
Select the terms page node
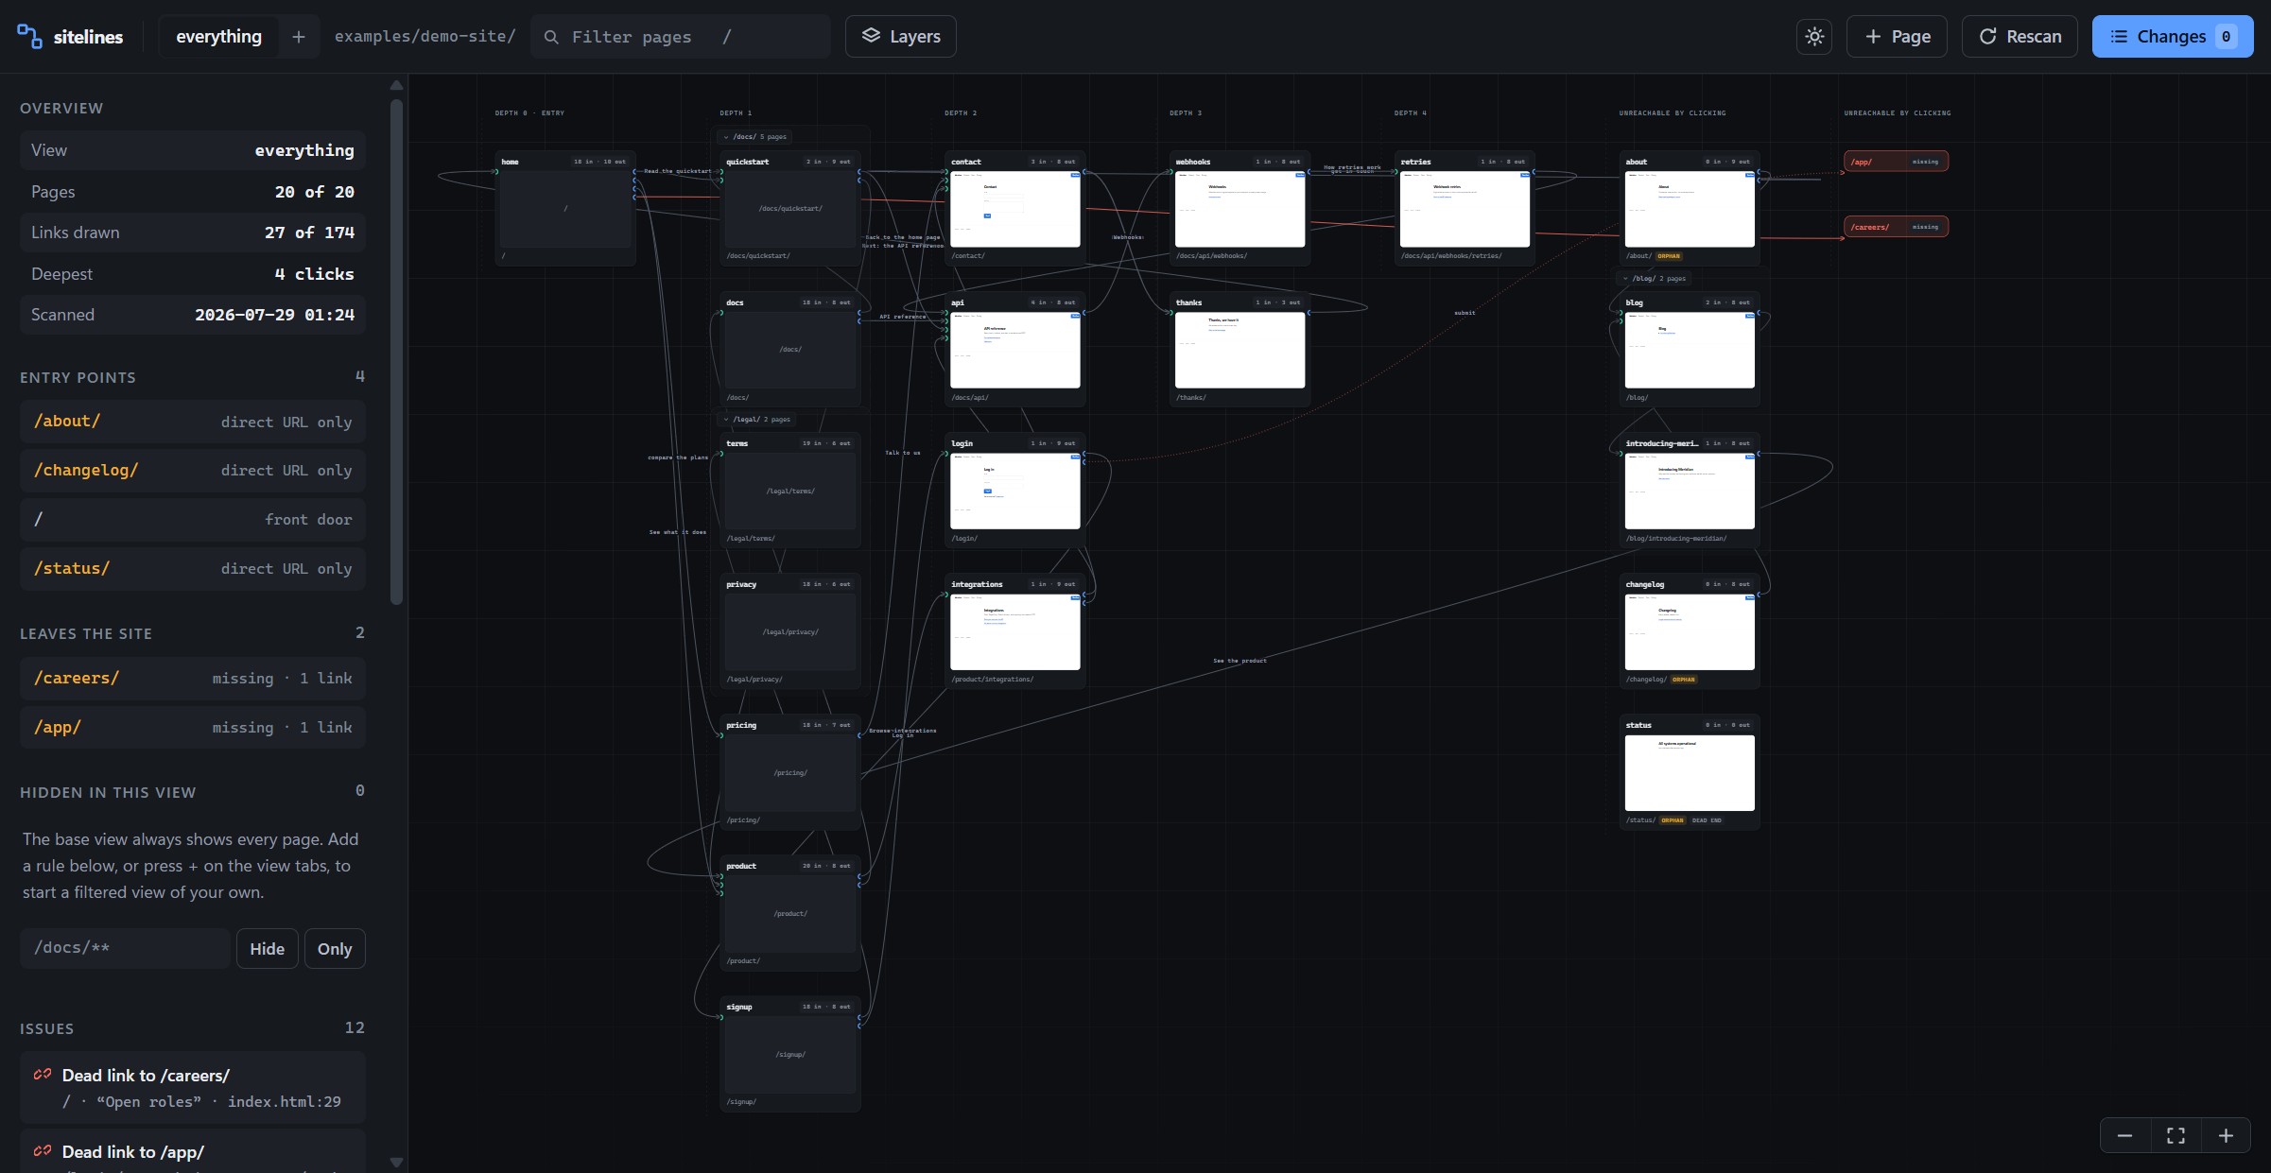(790, 491)
